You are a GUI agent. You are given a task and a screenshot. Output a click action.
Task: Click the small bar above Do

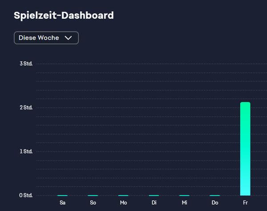click(x=215, y=195)
